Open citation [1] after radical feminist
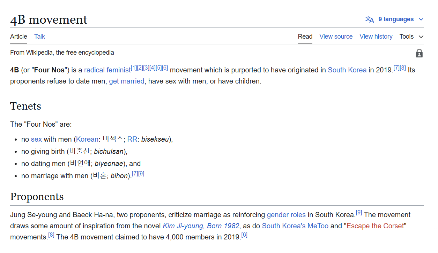 point(134,68)
